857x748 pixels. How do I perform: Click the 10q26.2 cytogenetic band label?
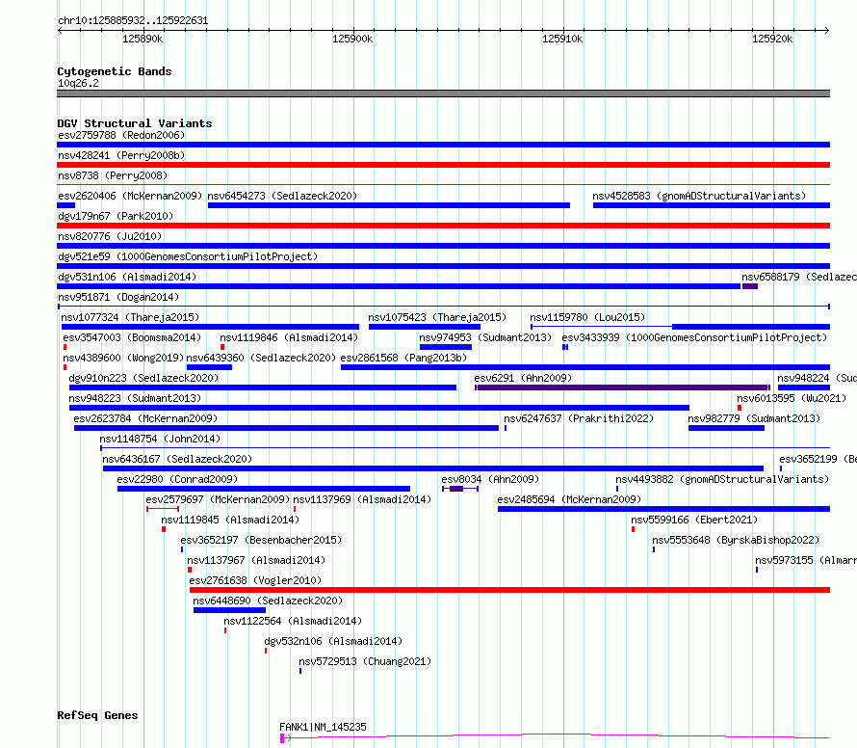pos(78,83)
